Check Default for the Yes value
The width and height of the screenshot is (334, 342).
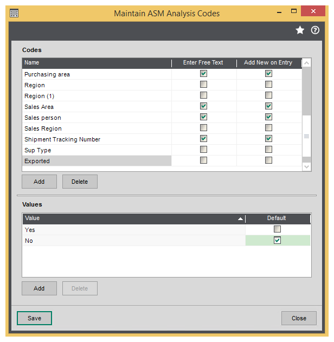click(278, 229)
